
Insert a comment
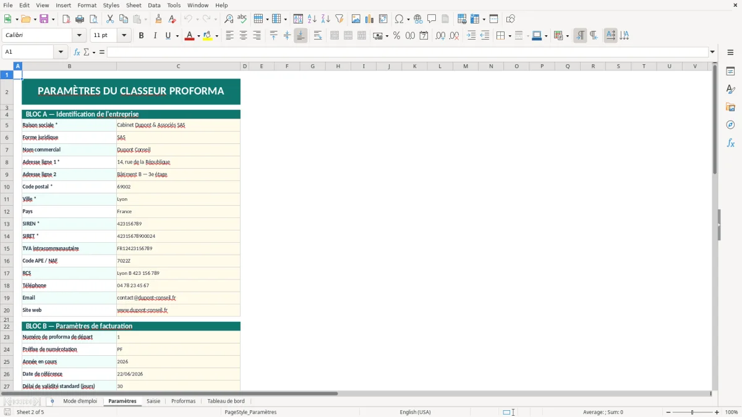click(432, 19)
